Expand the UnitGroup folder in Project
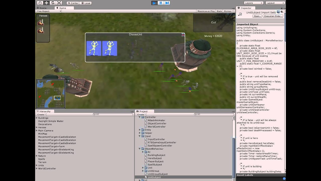 (143, 171)
